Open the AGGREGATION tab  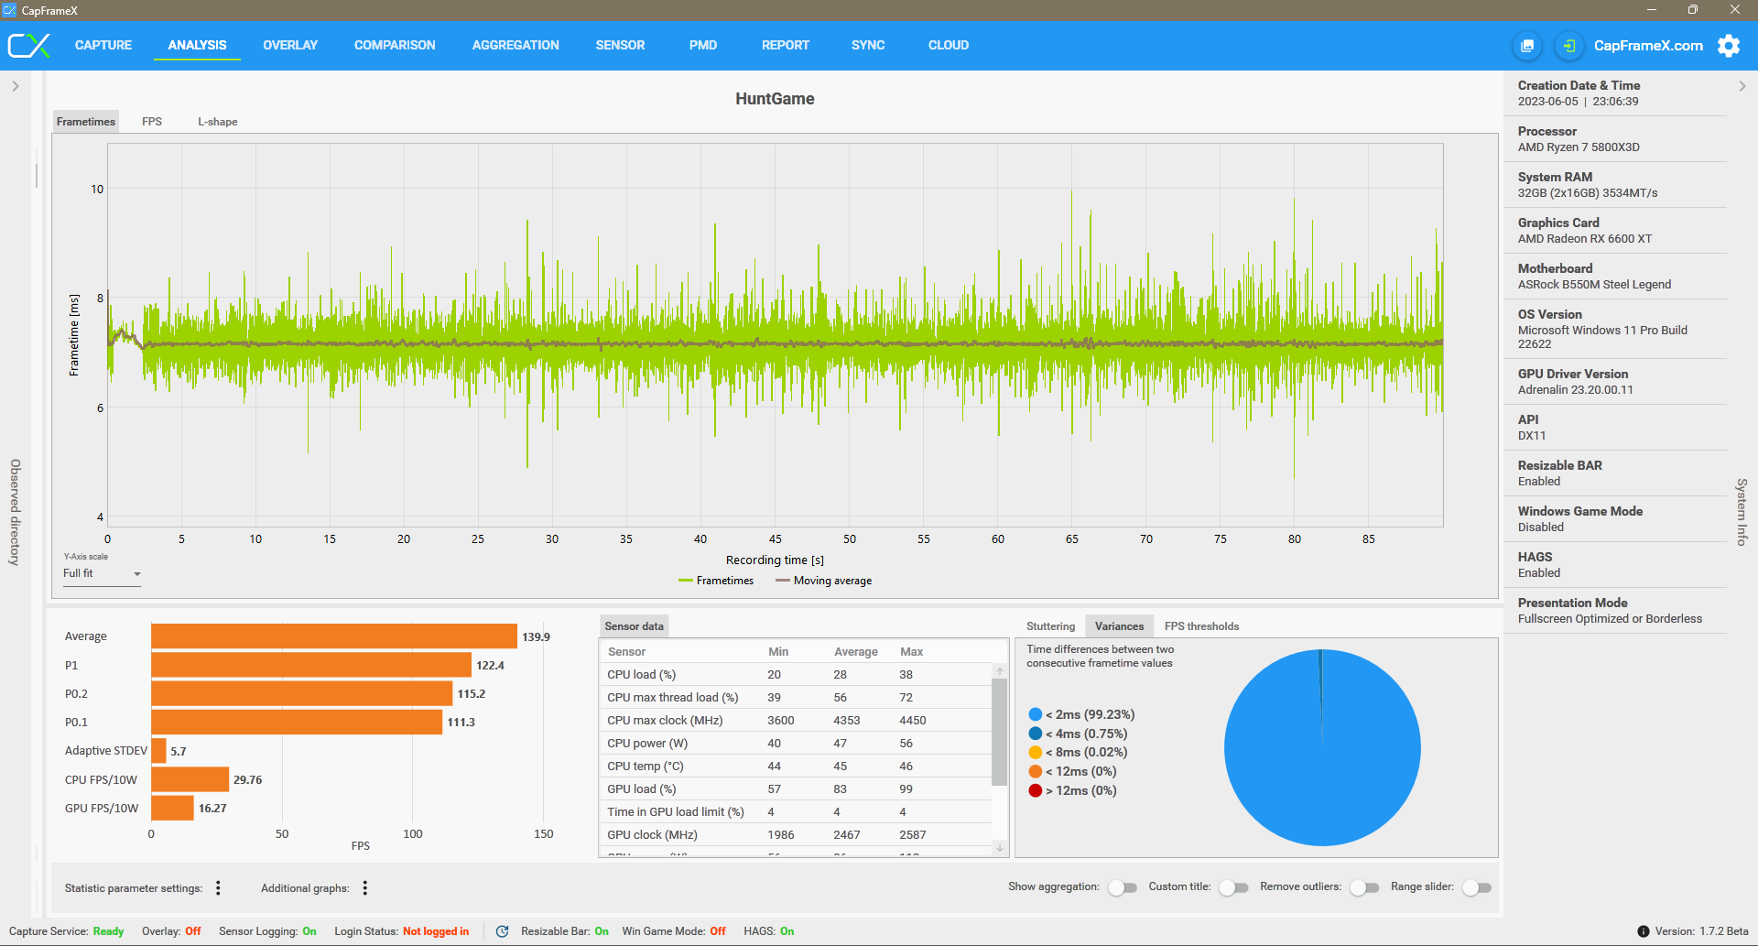[x=515, y=45]
